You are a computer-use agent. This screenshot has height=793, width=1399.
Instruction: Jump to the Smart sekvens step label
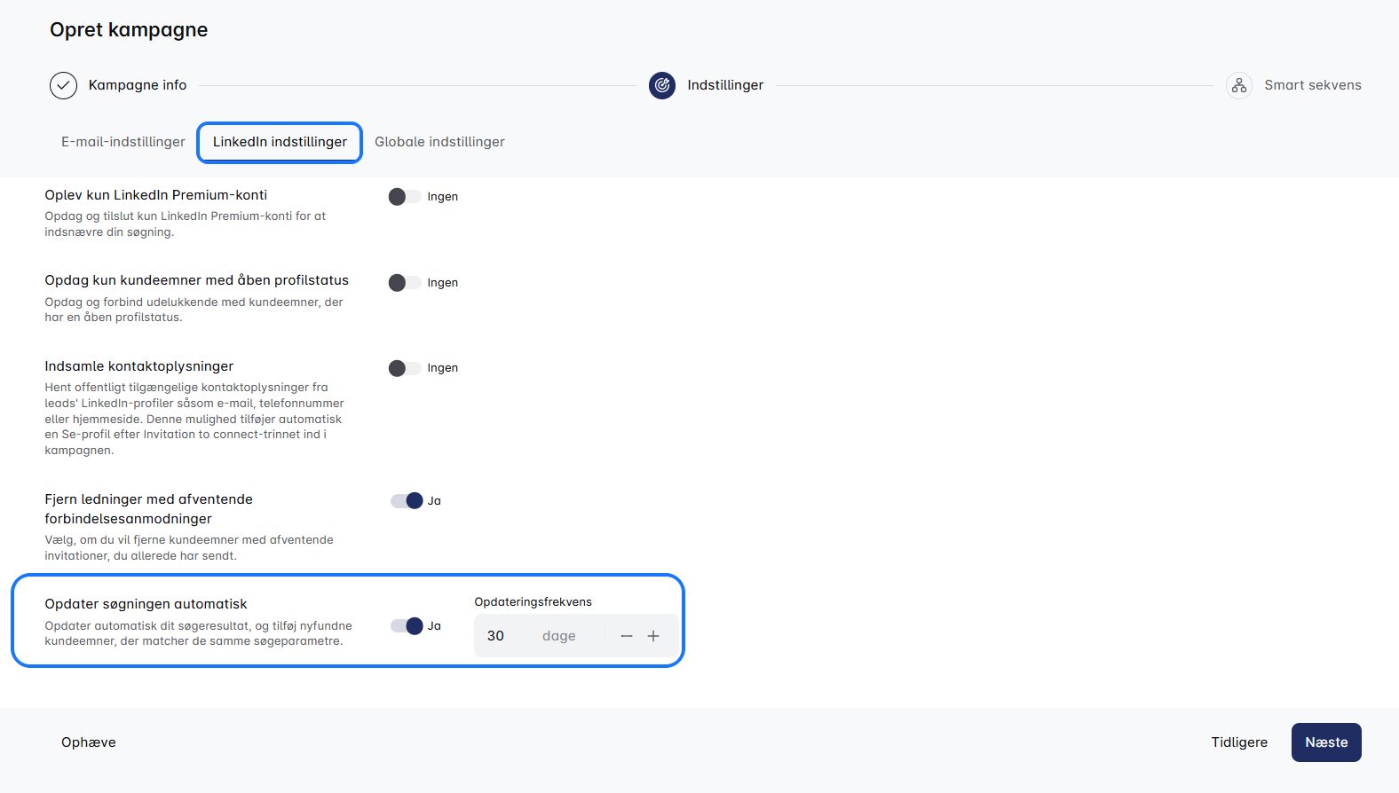point(1312,85)
